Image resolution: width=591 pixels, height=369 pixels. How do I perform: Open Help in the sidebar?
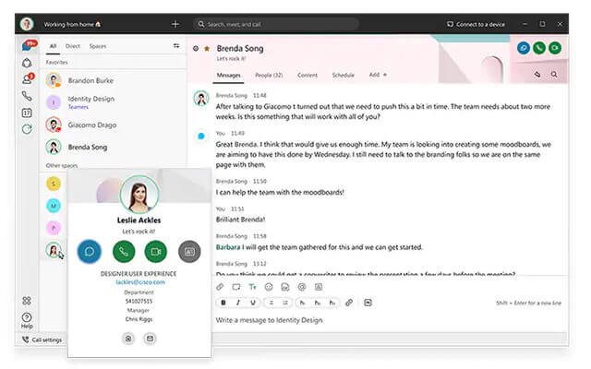click(27, 320)
